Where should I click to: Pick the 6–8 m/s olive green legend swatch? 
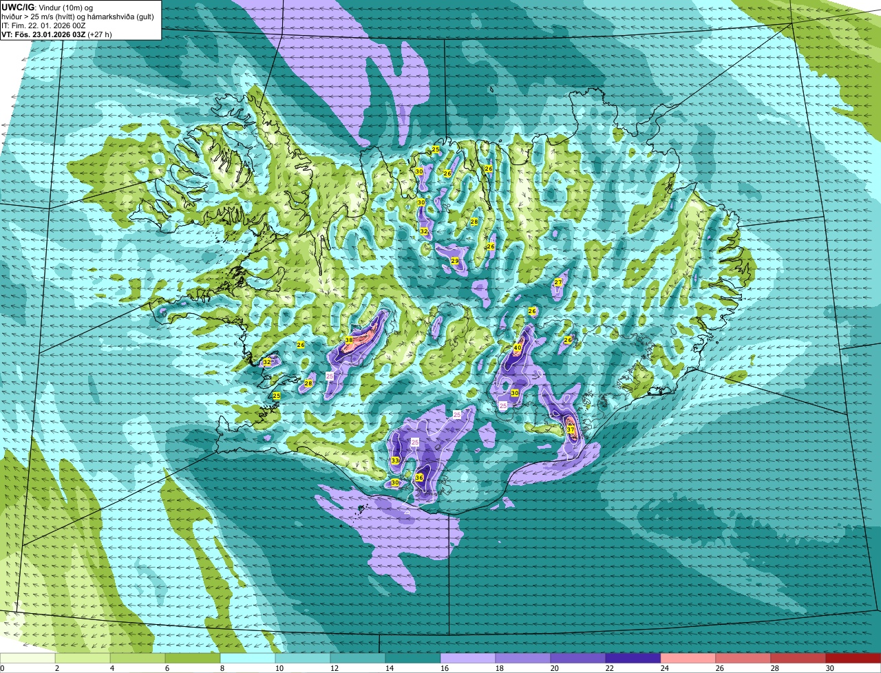coord(193,658)
